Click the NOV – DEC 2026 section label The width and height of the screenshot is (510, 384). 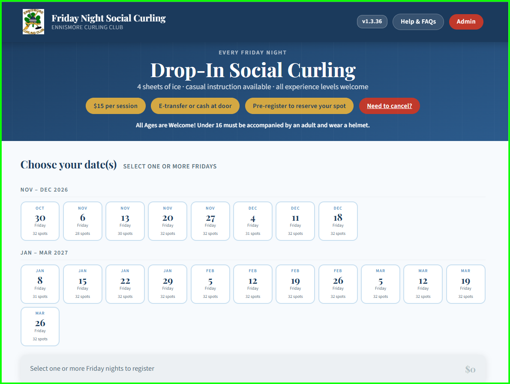[44, 189]
